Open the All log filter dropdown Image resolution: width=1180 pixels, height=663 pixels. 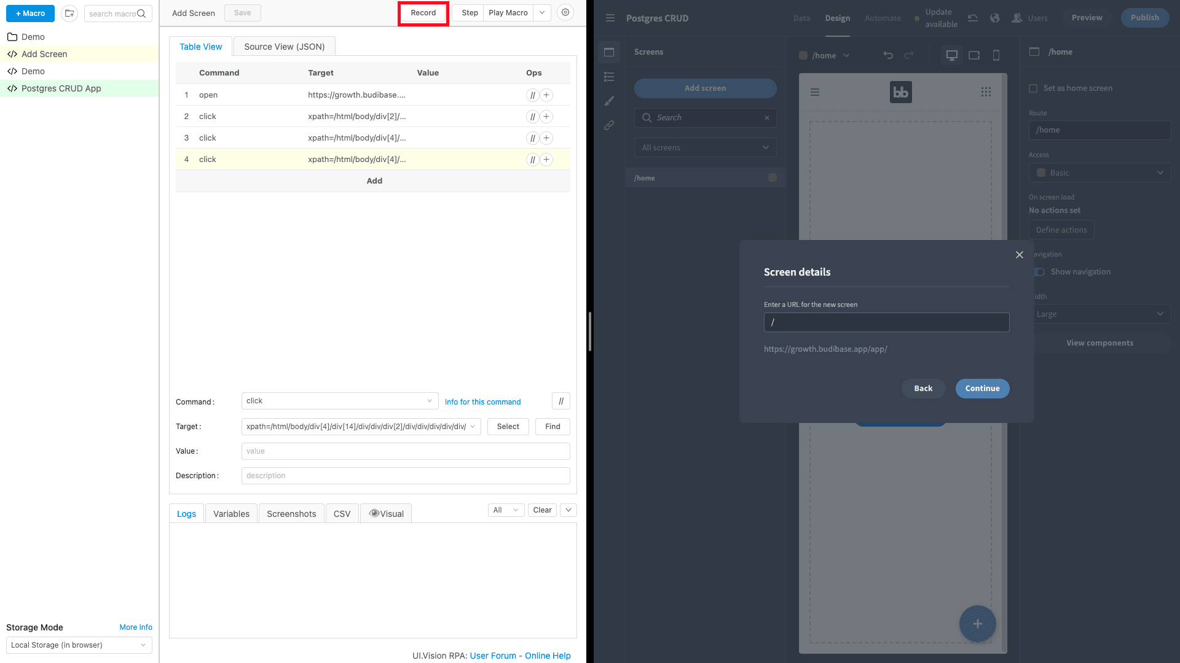(506, 510)
